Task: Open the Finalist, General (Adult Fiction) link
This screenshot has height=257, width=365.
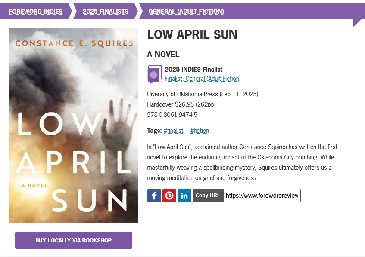Action: (x=203, y=79)
